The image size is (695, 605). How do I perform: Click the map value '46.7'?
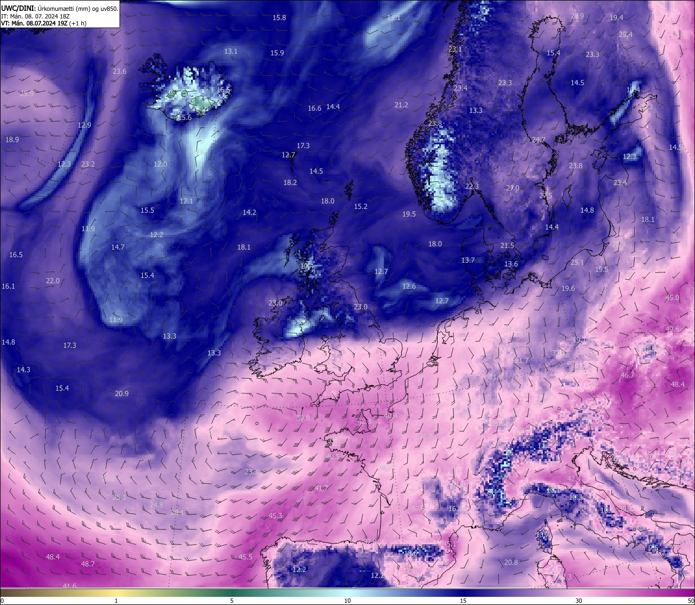(627, 375)
